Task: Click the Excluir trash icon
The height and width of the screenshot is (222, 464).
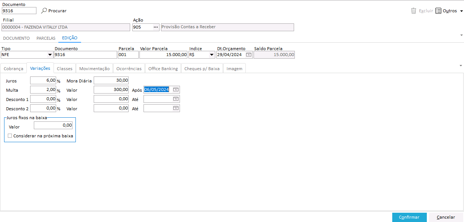Action: pos(413,11)
